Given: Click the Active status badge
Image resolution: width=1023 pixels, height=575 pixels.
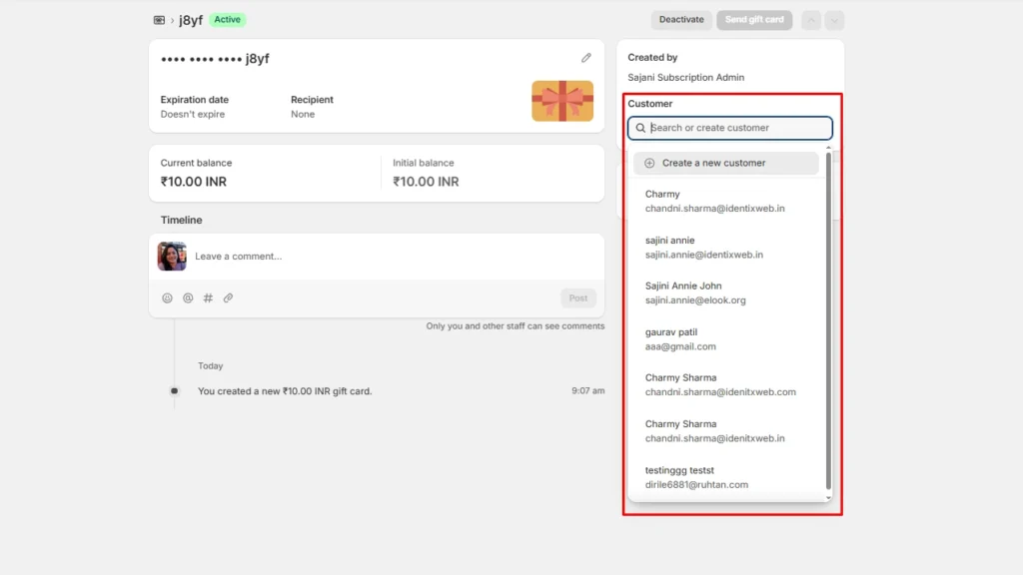Looking at the screenshot, I should 226,19.
